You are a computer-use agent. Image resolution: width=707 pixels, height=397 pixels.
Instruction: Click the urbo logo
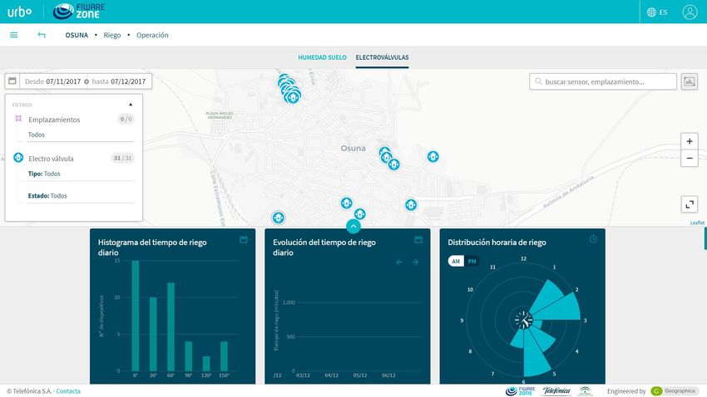[19, 12]
